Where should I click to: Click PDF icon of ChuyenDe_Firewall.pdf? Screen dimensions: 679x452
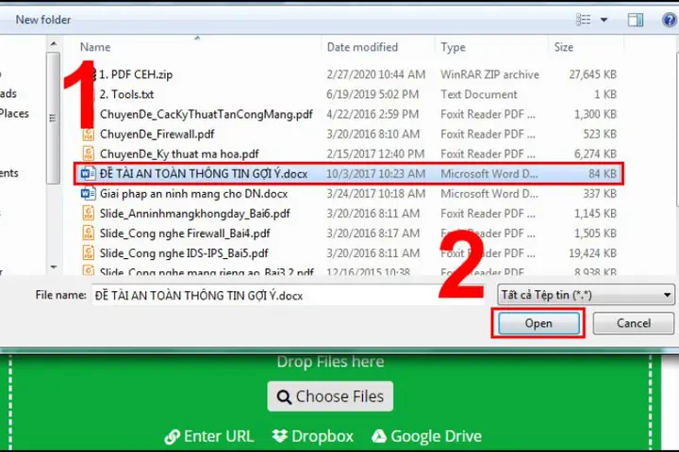tap(89, 134)
